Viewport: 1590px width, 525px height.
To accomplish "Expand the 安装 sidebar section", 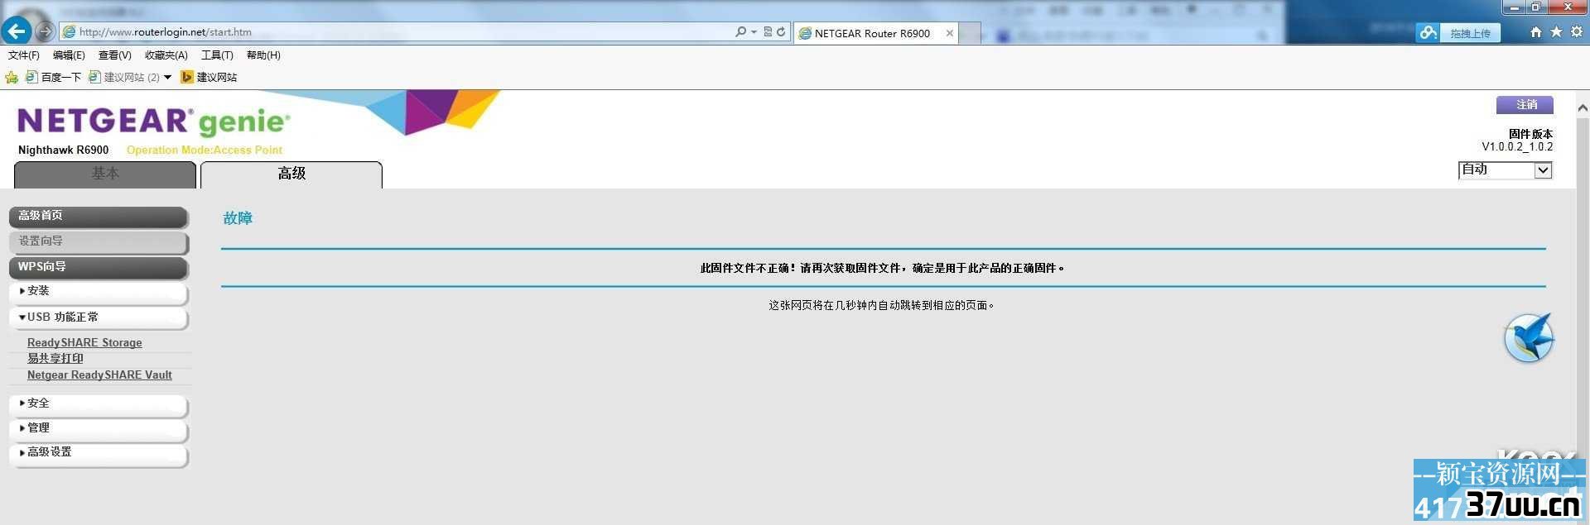I will (99, 292).
